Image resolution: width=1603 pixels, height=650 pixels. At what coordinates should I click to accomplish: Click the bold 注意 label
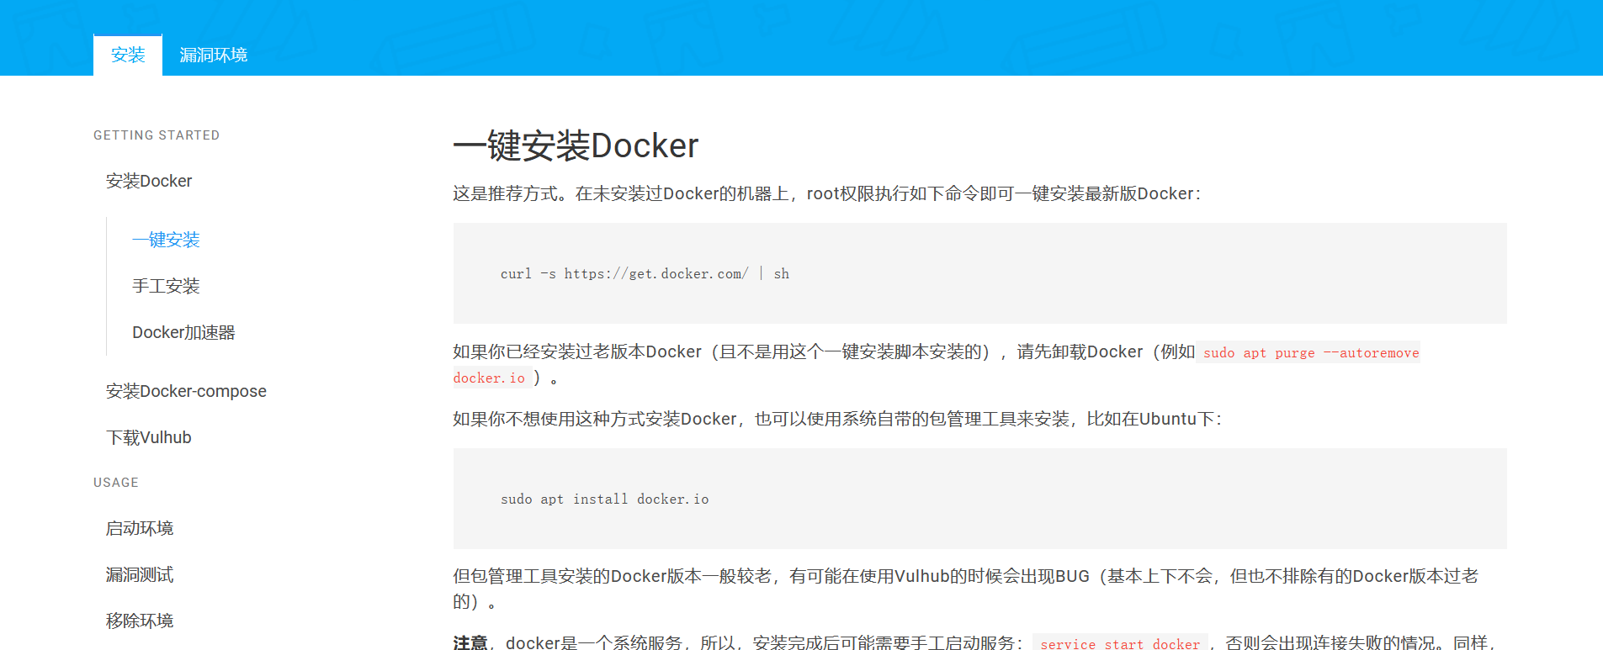[470, 643]
